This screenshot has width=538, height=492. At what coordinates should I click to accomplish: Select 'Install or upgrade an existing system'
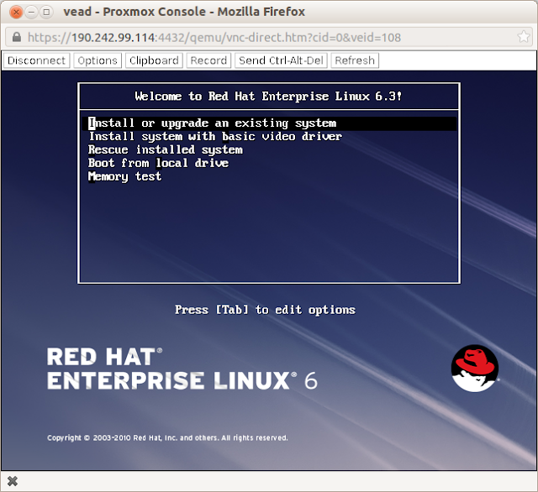coord(269,123)
